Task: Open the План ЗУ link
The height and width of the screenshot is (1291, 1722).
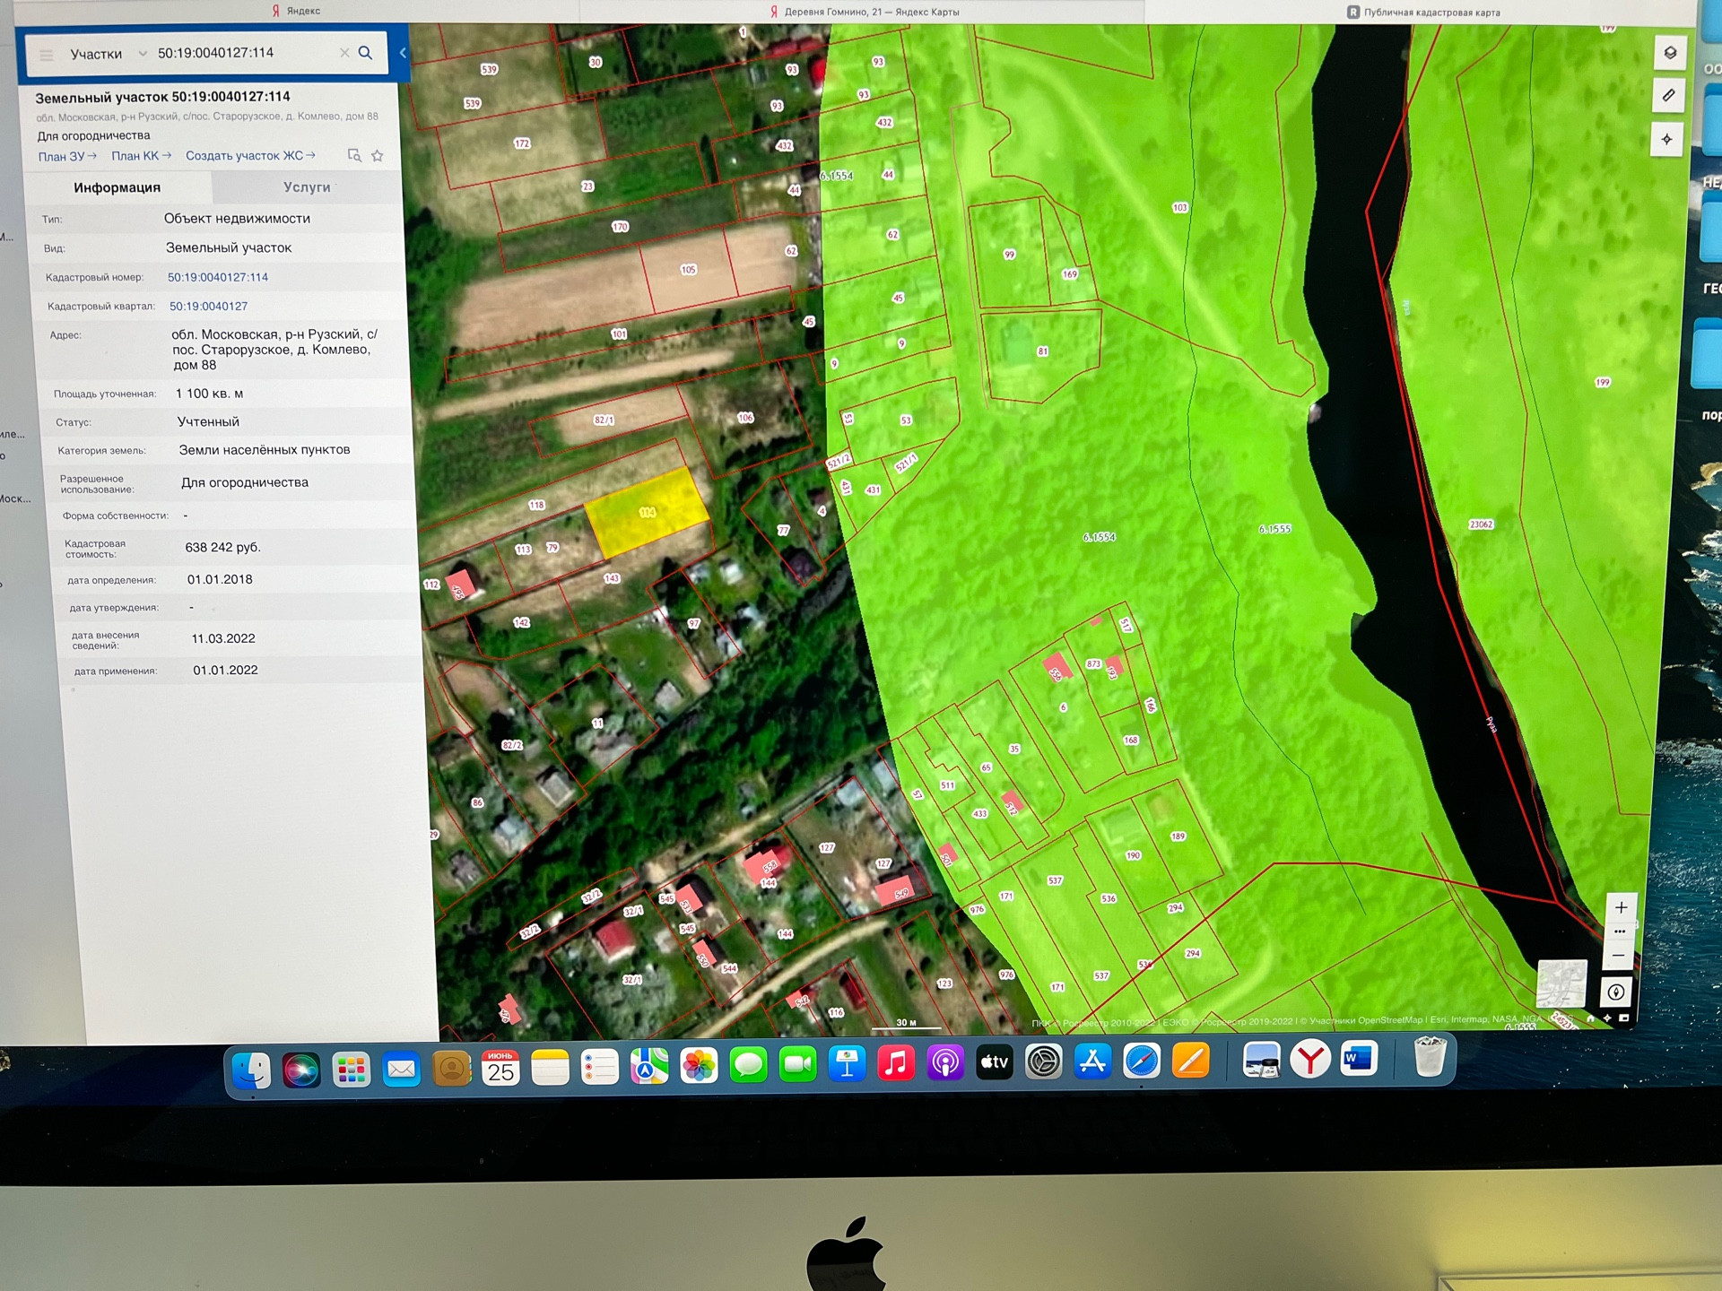Action: coord(67,156)
